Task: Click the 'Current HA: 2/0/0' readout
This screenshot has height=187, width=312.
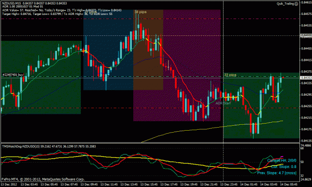Action: pos(282,161)
